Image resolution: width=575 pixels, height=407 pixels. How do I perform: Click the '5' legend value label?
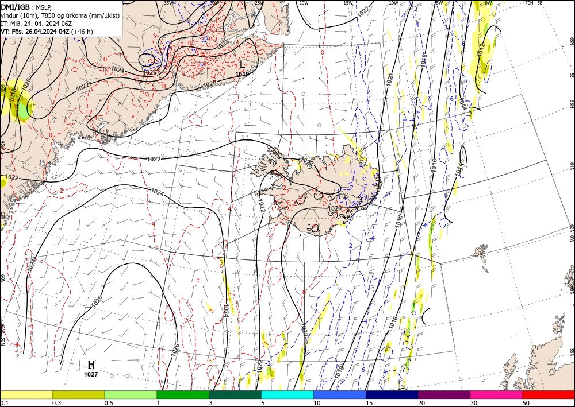[263, 403]
